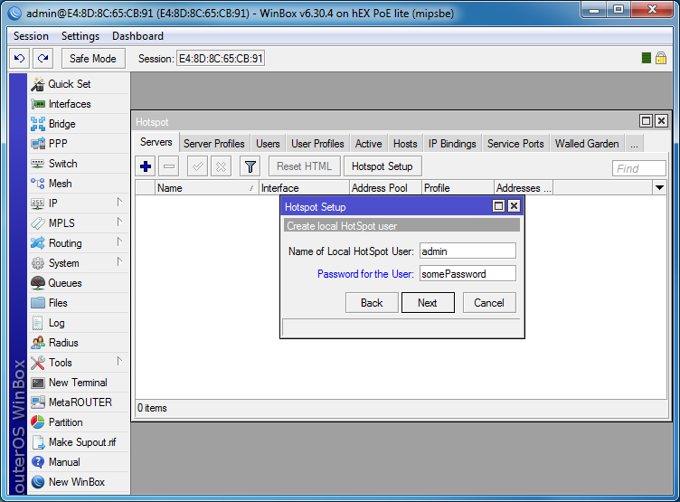Switch to the Active tab
Screen dimensions: 680x502
tap(369, 144)
